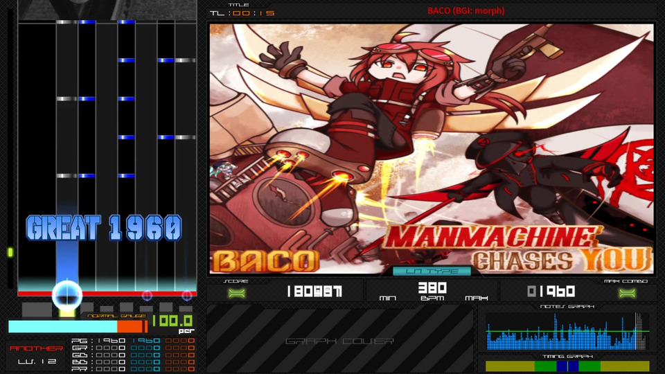Click the LV. 12 level label
The width and height of the screenshot is (665, 374).
tap(37, 362)
